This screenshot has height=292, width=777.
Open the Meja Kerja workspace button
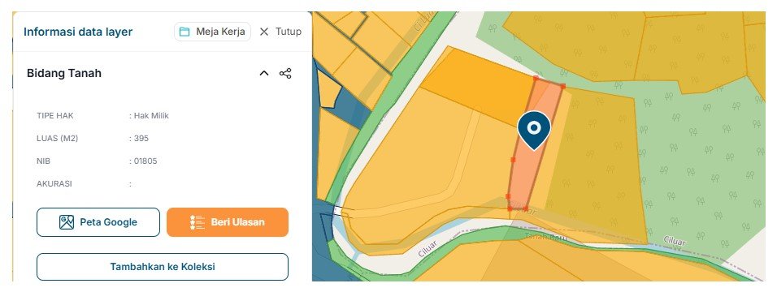212,32
